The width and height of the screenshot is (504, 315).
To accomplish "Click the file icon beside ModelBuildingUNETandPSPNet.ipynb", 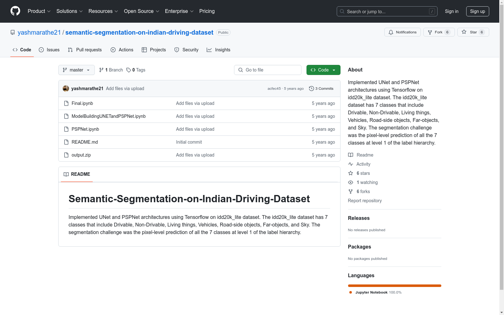I will (66, 116).
